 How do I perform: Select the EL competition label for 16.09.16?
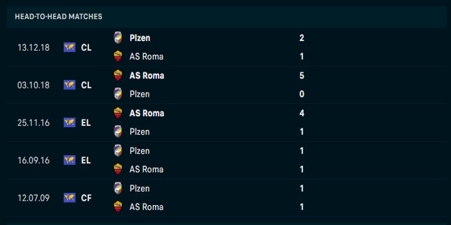86,160
